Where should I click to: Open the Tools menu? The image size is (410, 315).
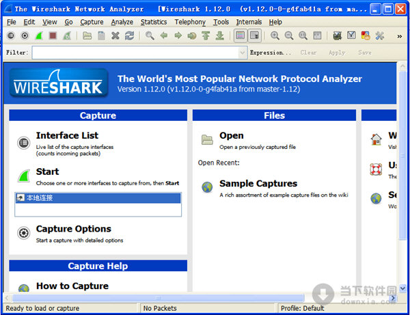tap(221, 22)
